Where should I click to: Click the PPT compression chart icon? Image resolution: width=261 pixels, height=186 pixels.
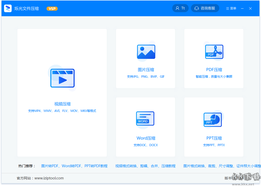(x=213, y=120)
